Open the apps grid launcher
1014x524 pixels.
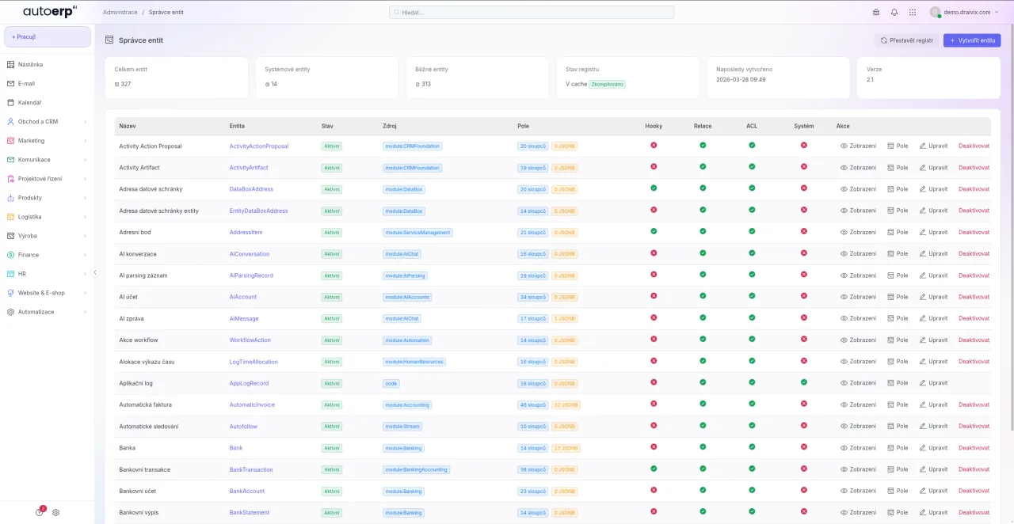click(913, 13)
